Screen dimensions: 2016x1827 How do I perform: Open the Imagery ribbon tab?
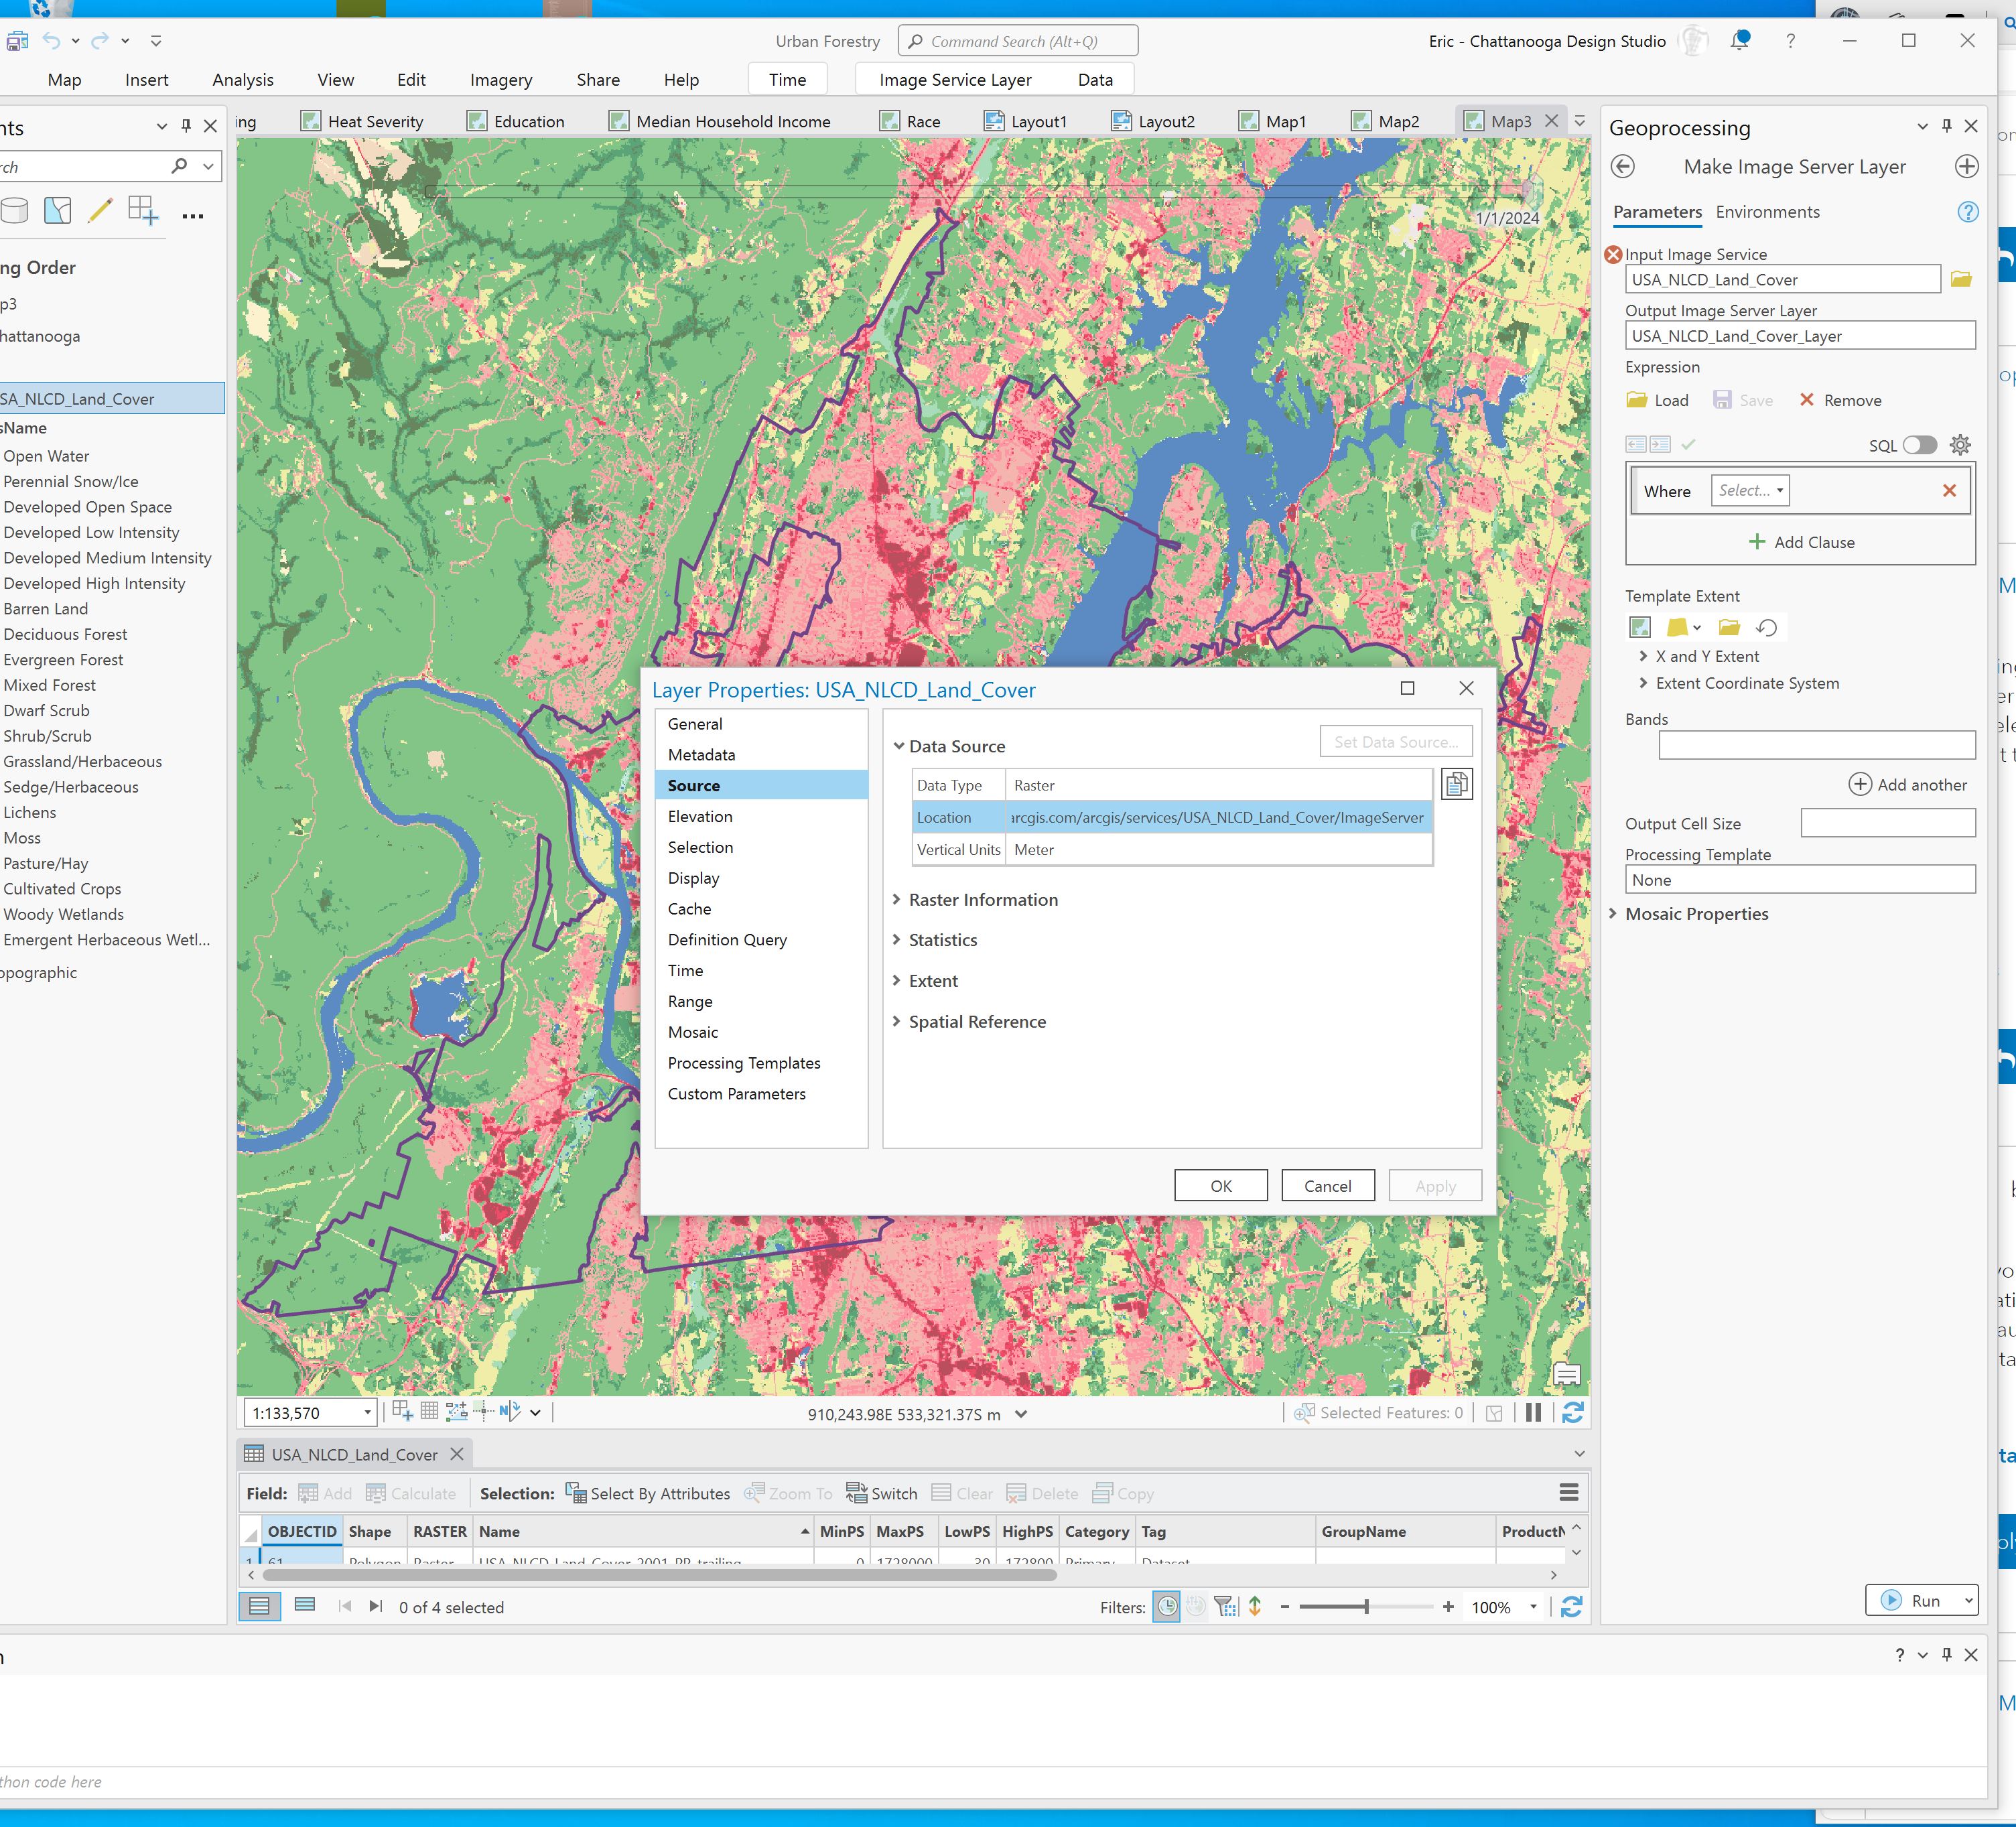pyautogui.click(x=500, y=79)
